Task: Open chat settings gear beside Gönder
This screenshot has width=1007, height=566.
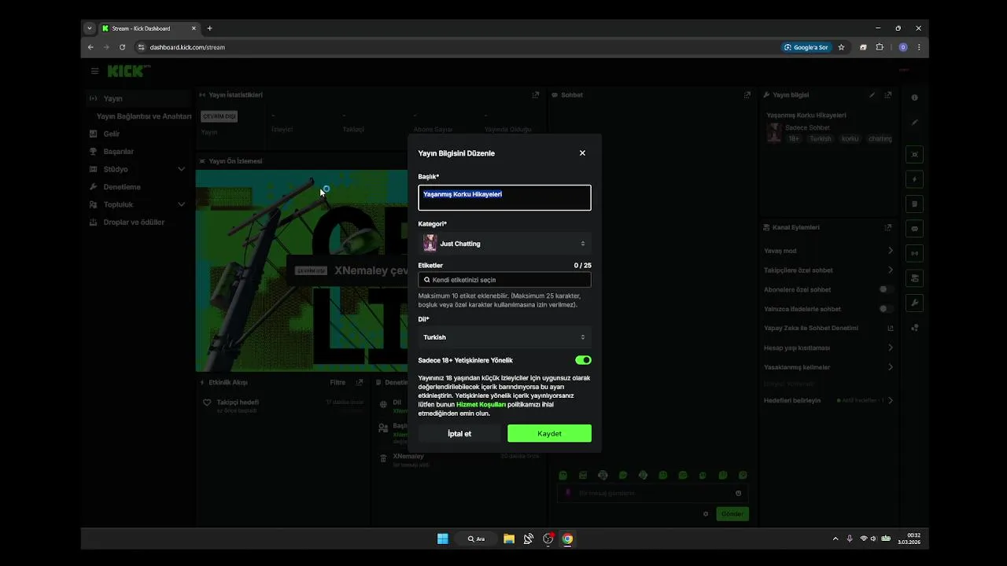Action: (x=706, y=514)
